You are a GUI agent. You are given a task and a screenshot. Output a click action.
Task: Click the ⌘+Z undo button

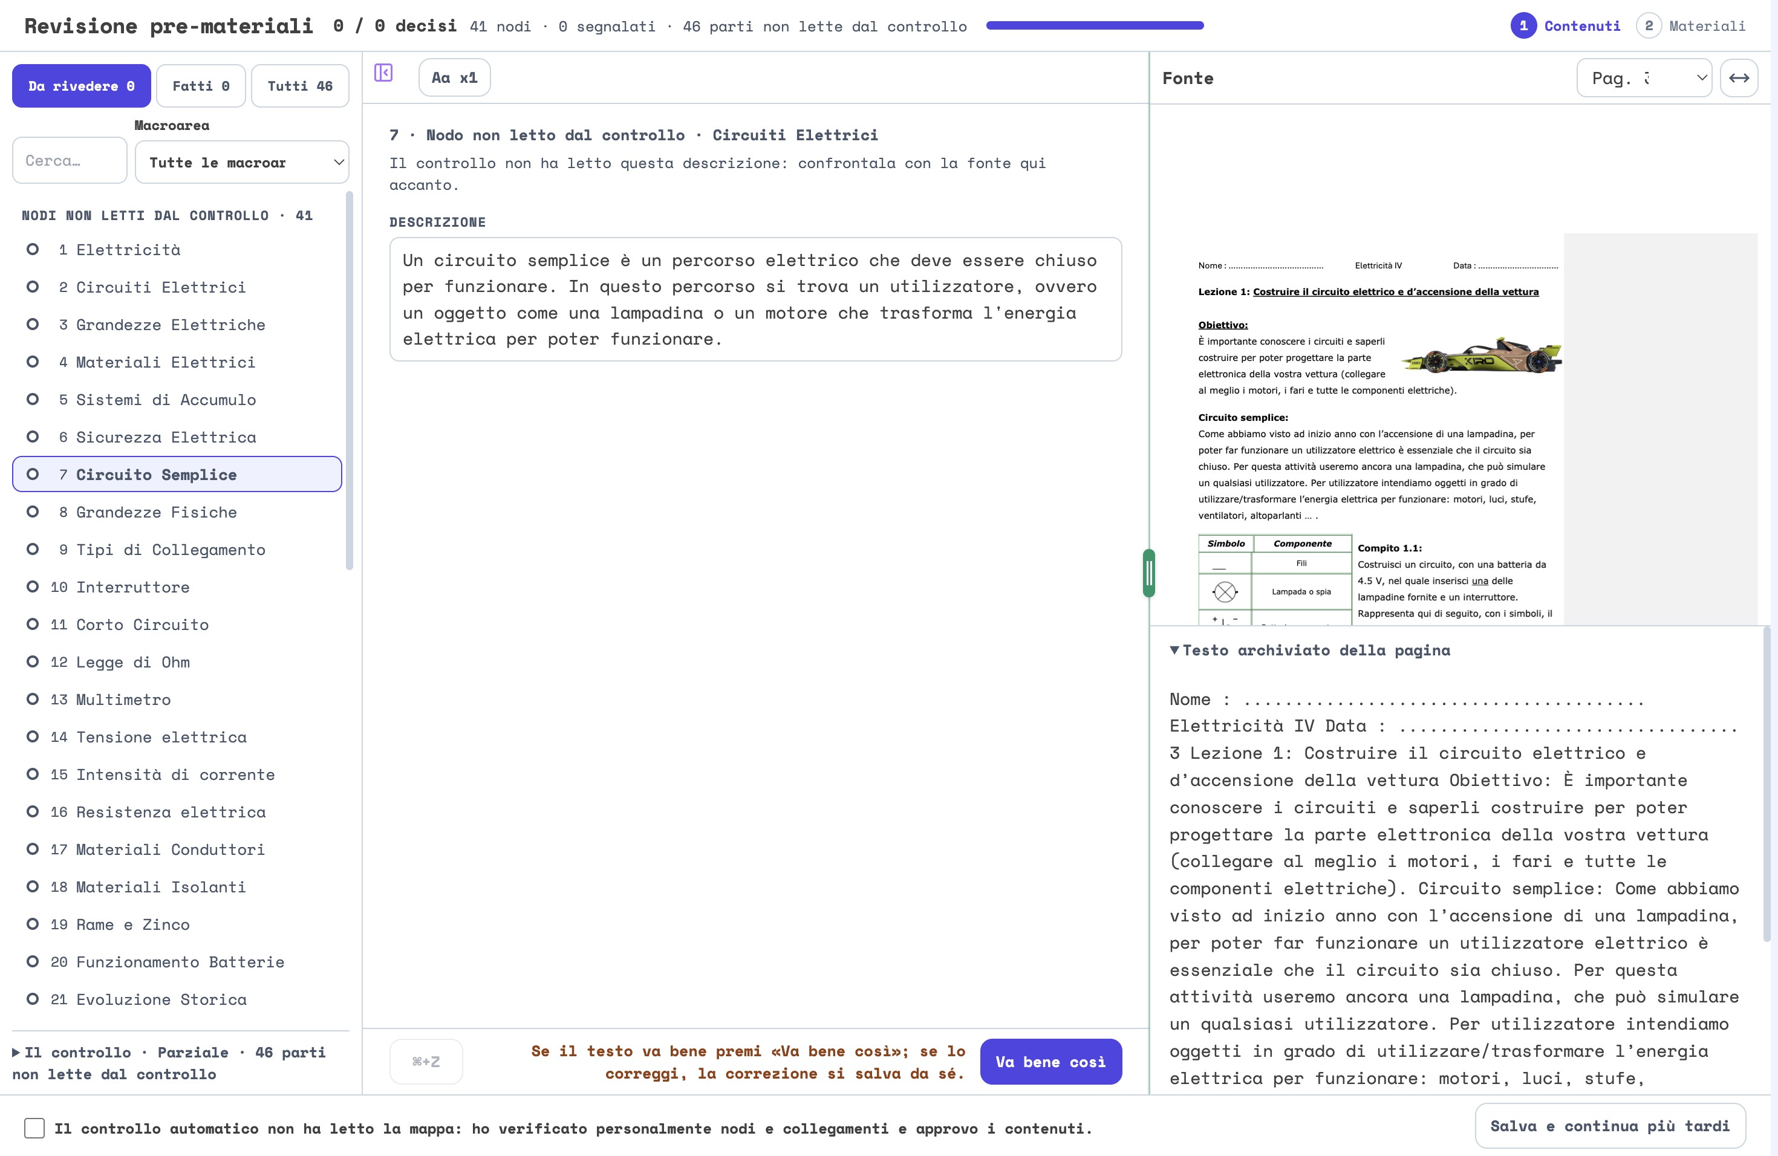point(426,1061)
